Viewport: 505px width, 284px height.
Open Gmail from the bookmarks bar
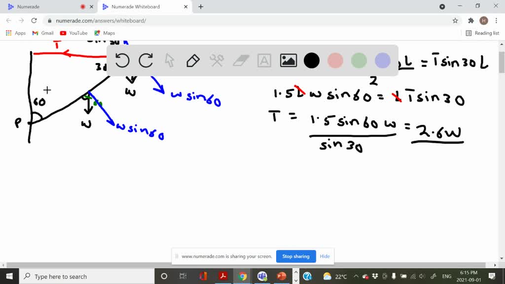(42, 33)
